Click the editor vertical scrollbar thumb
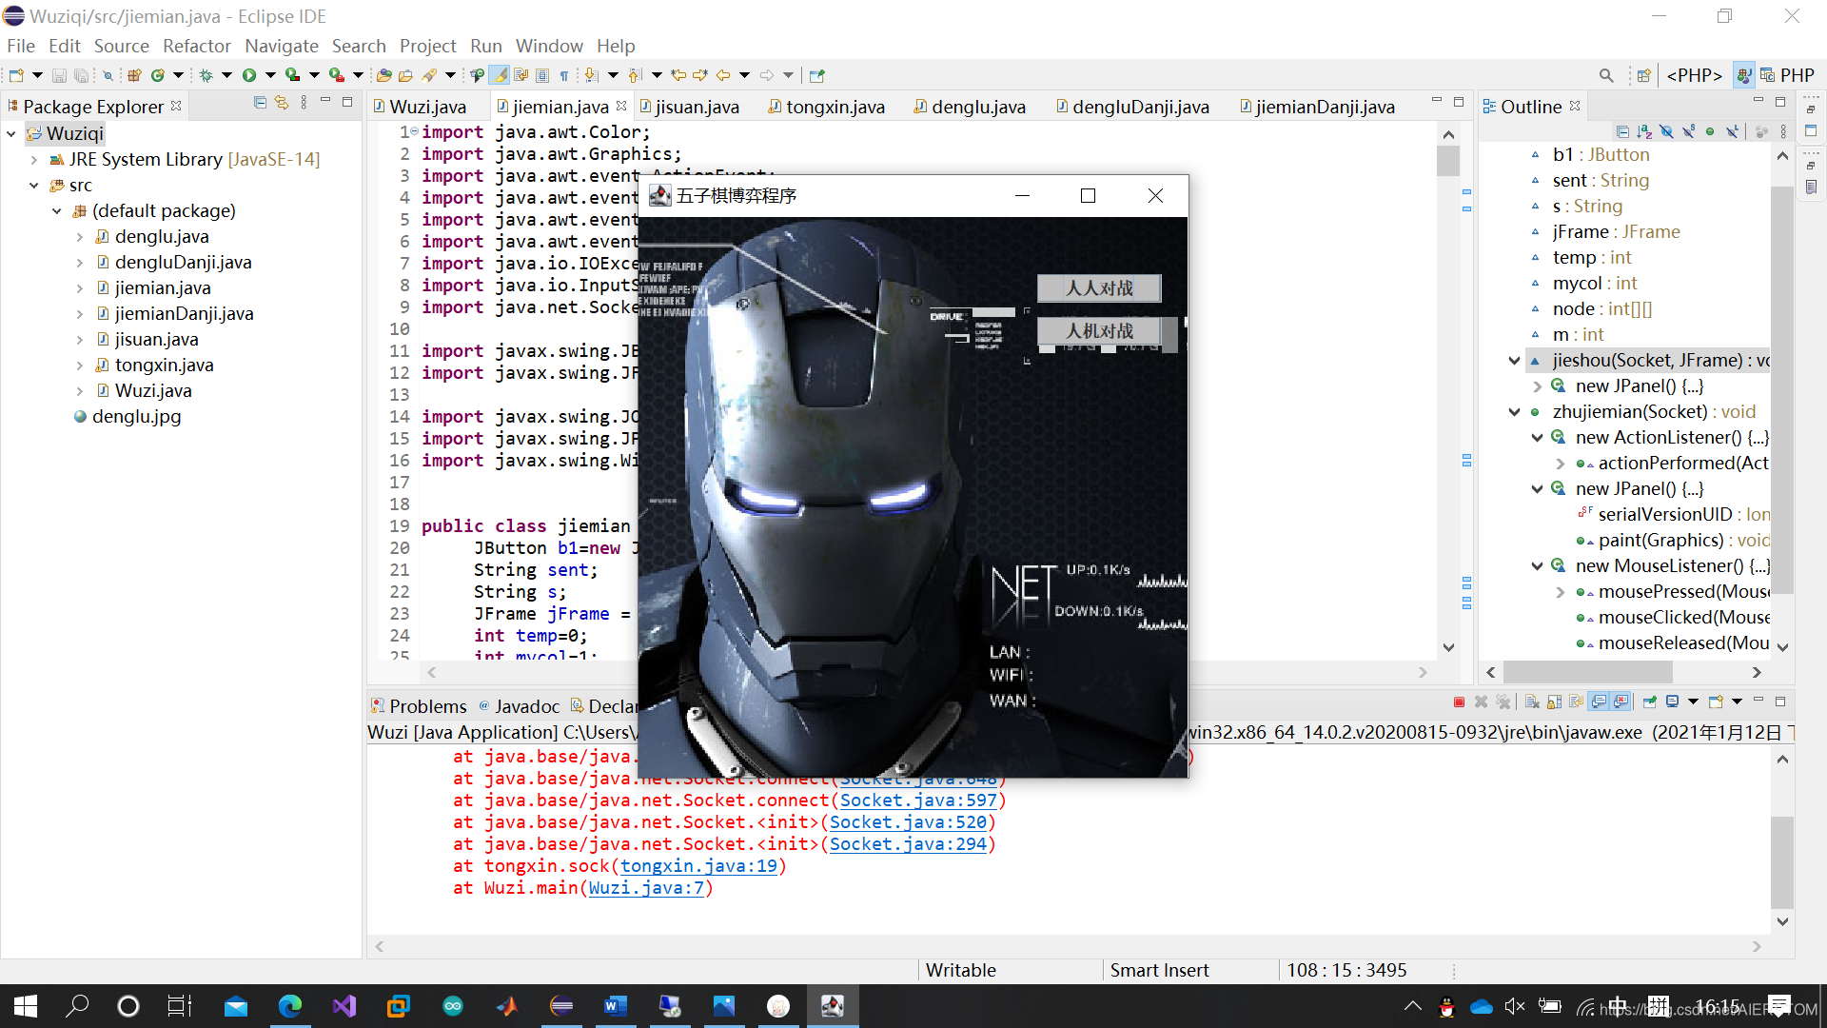This screenshot has height=1028, width=1827. [1448, 160]
